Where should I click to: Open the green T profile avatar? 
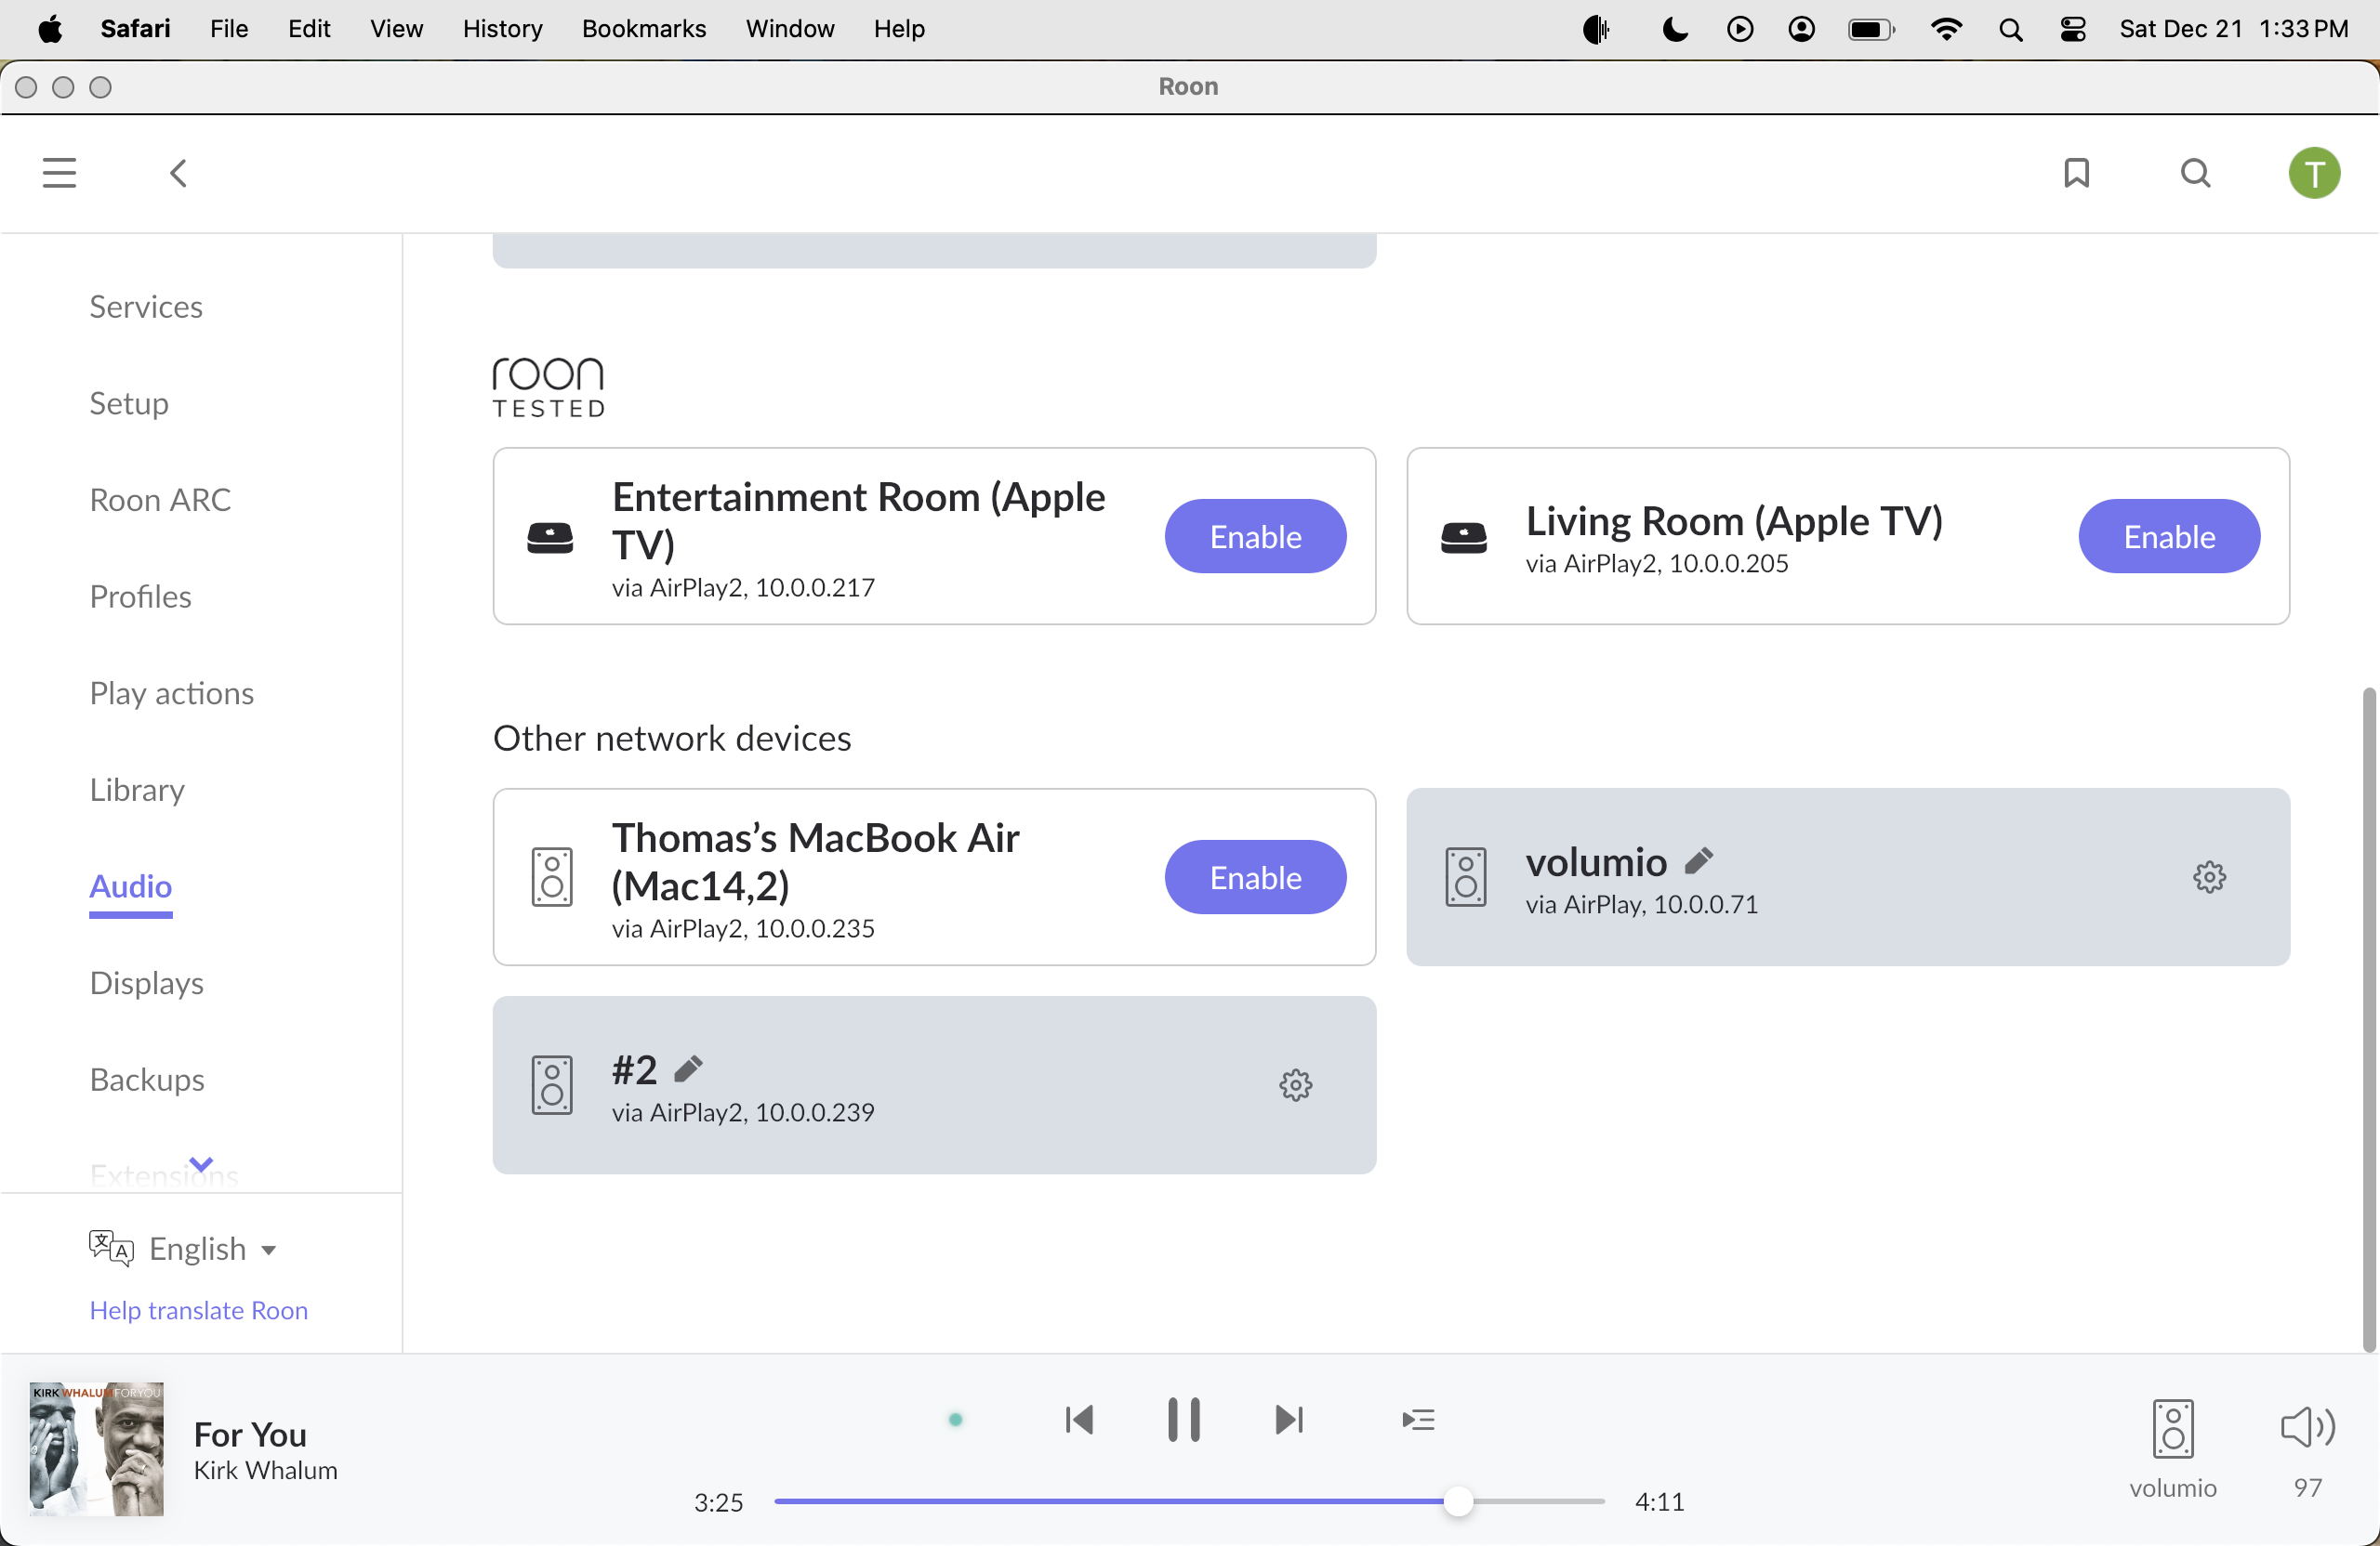(x=2313, y=173)
